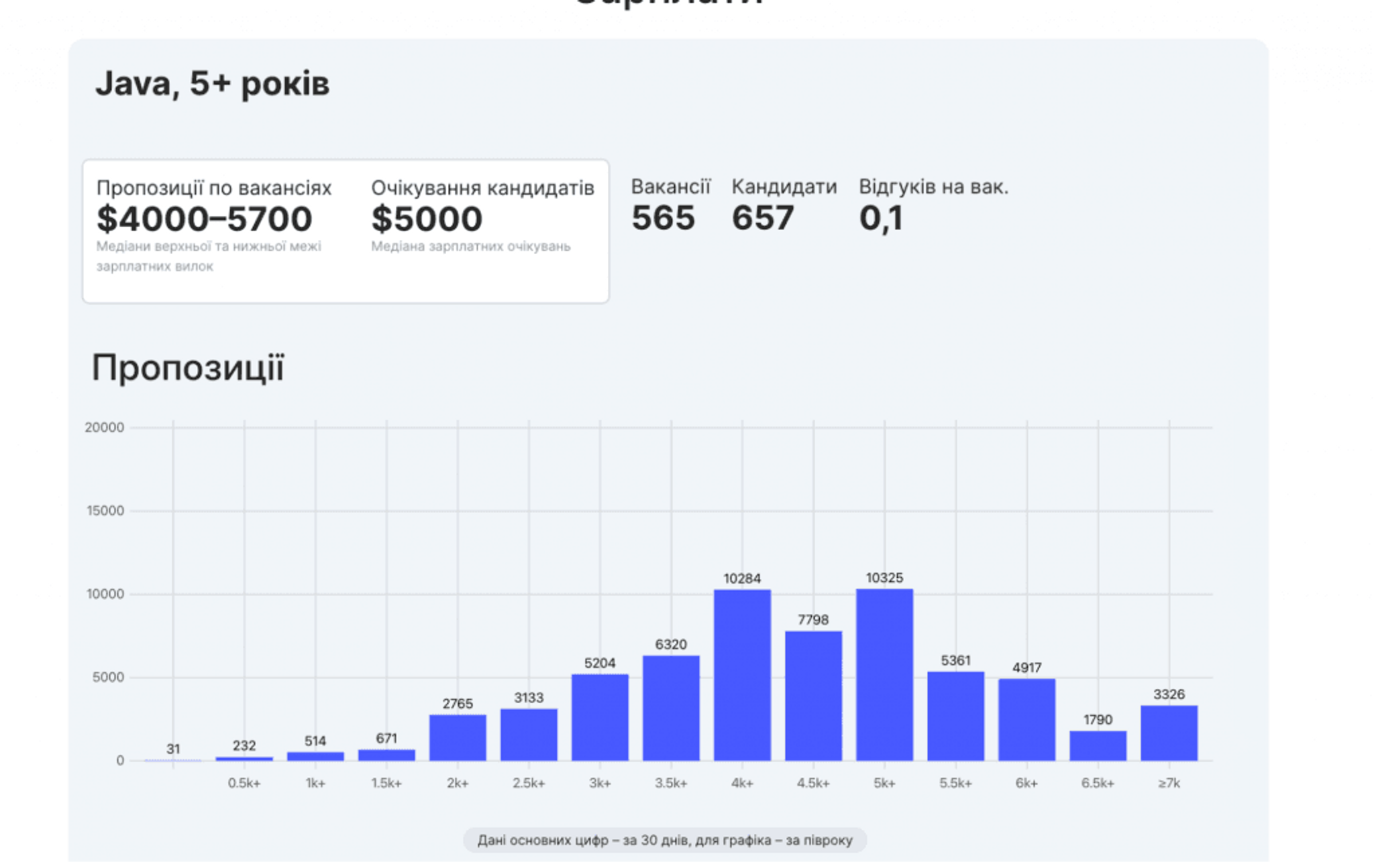The image size is (1374, 862).
Task: Click the 1.5k+ bar with 671
Action: click(x=386, y=755)
